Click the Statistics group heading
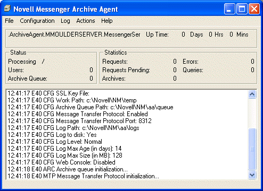 pos(116,53)
